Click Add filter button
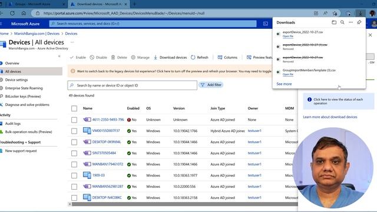 click(211, 85)
